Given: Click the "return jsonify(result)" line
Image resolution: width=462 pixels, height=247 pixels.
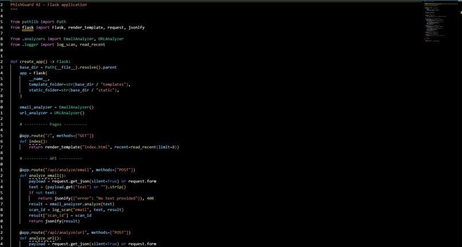Looking at the screenshot, I should point(54,221).
